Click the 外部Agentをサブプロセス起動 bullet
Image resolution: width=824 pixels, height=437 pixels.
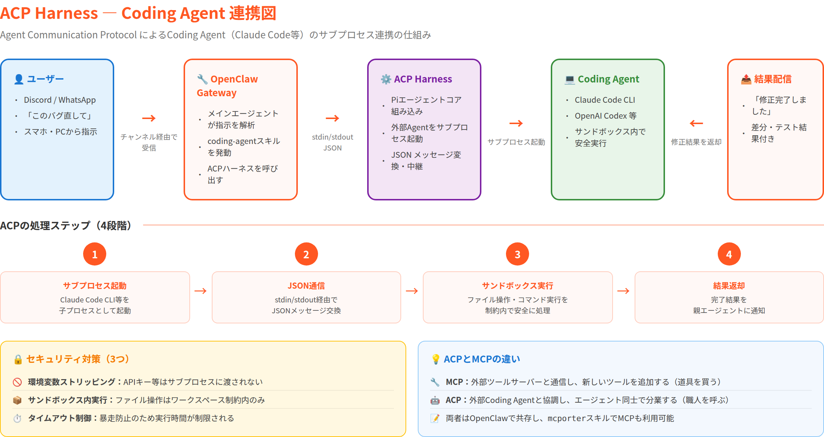pyautogui.click(x=429, y=133)
